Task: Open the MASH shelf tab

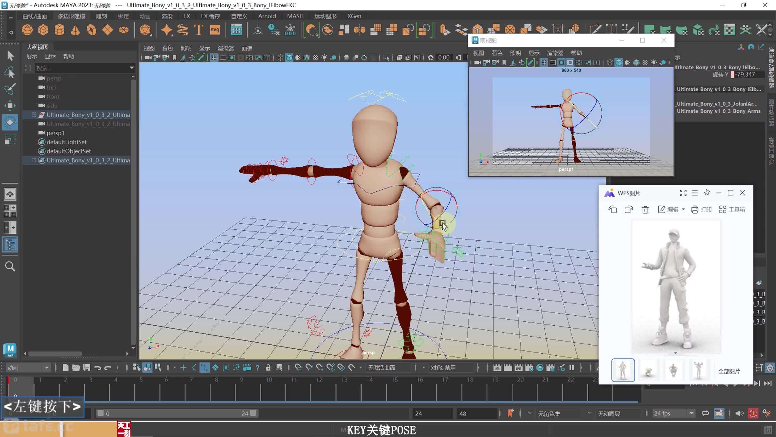Action: tap(295, 16)
